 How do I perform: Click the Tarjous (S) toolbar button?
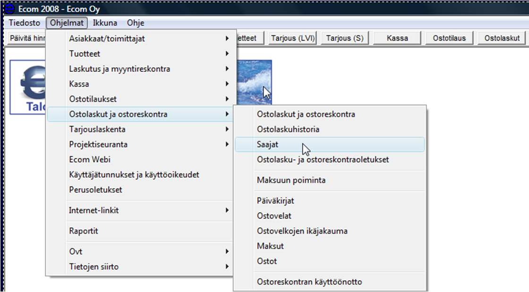click(x=344, y=38)
